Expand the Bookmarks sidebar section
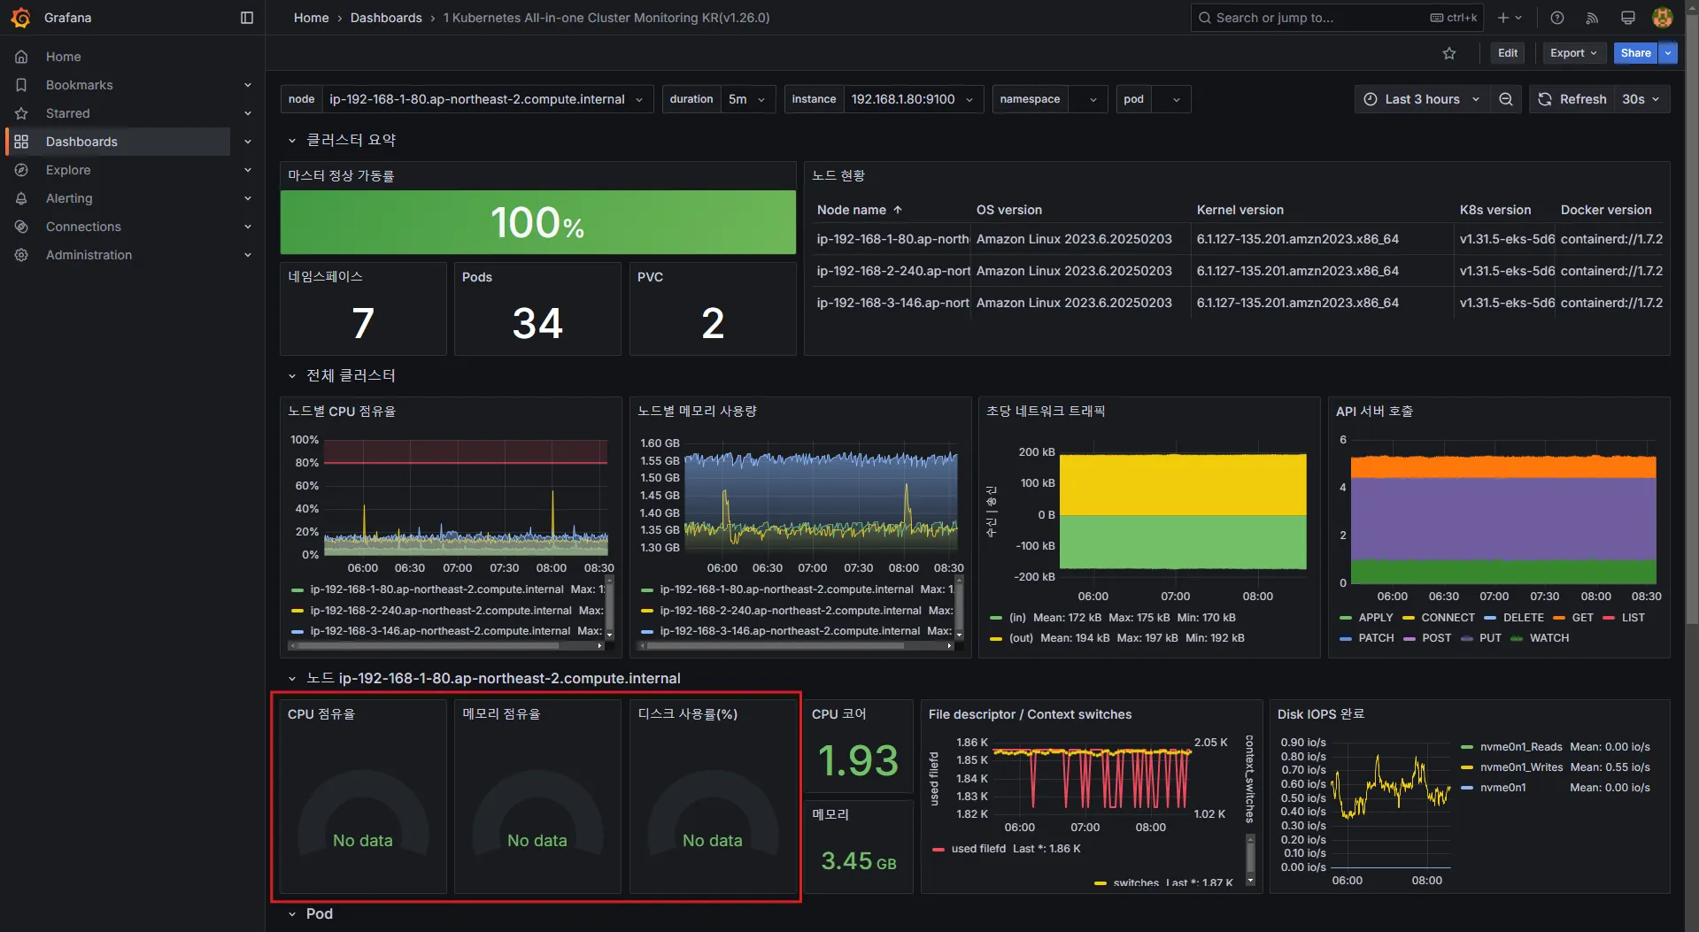This screenshot has width=1699, height=932. [248, 85]
